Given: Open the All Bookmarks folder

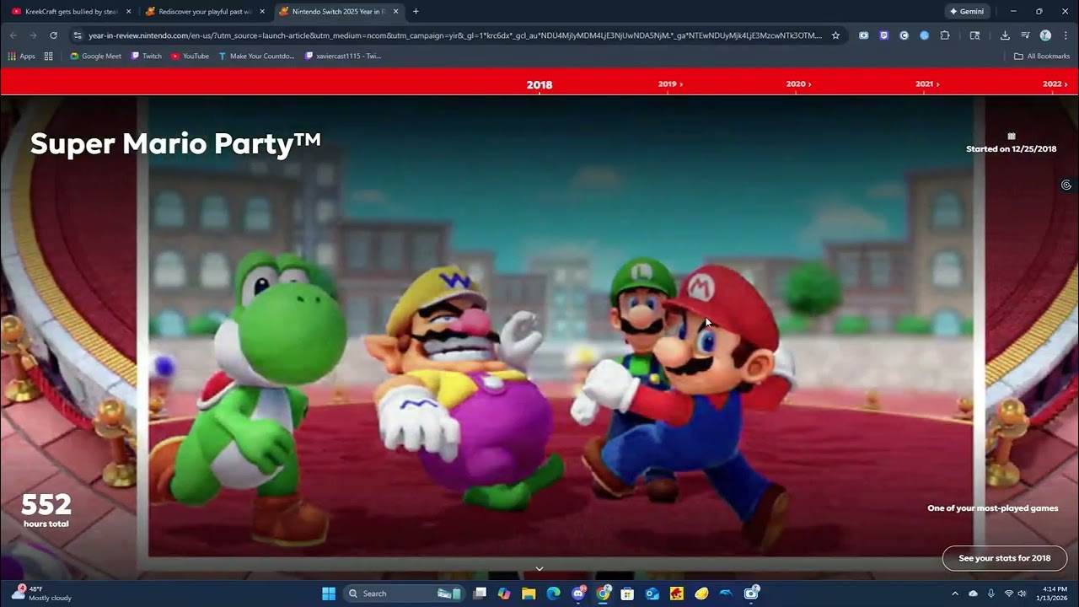Looking at the screenshot, I should tap(1042, 56).
